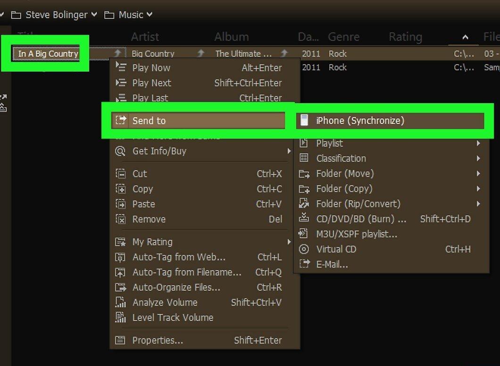Expand the Playlist submenu arrow

coord(478,143)
